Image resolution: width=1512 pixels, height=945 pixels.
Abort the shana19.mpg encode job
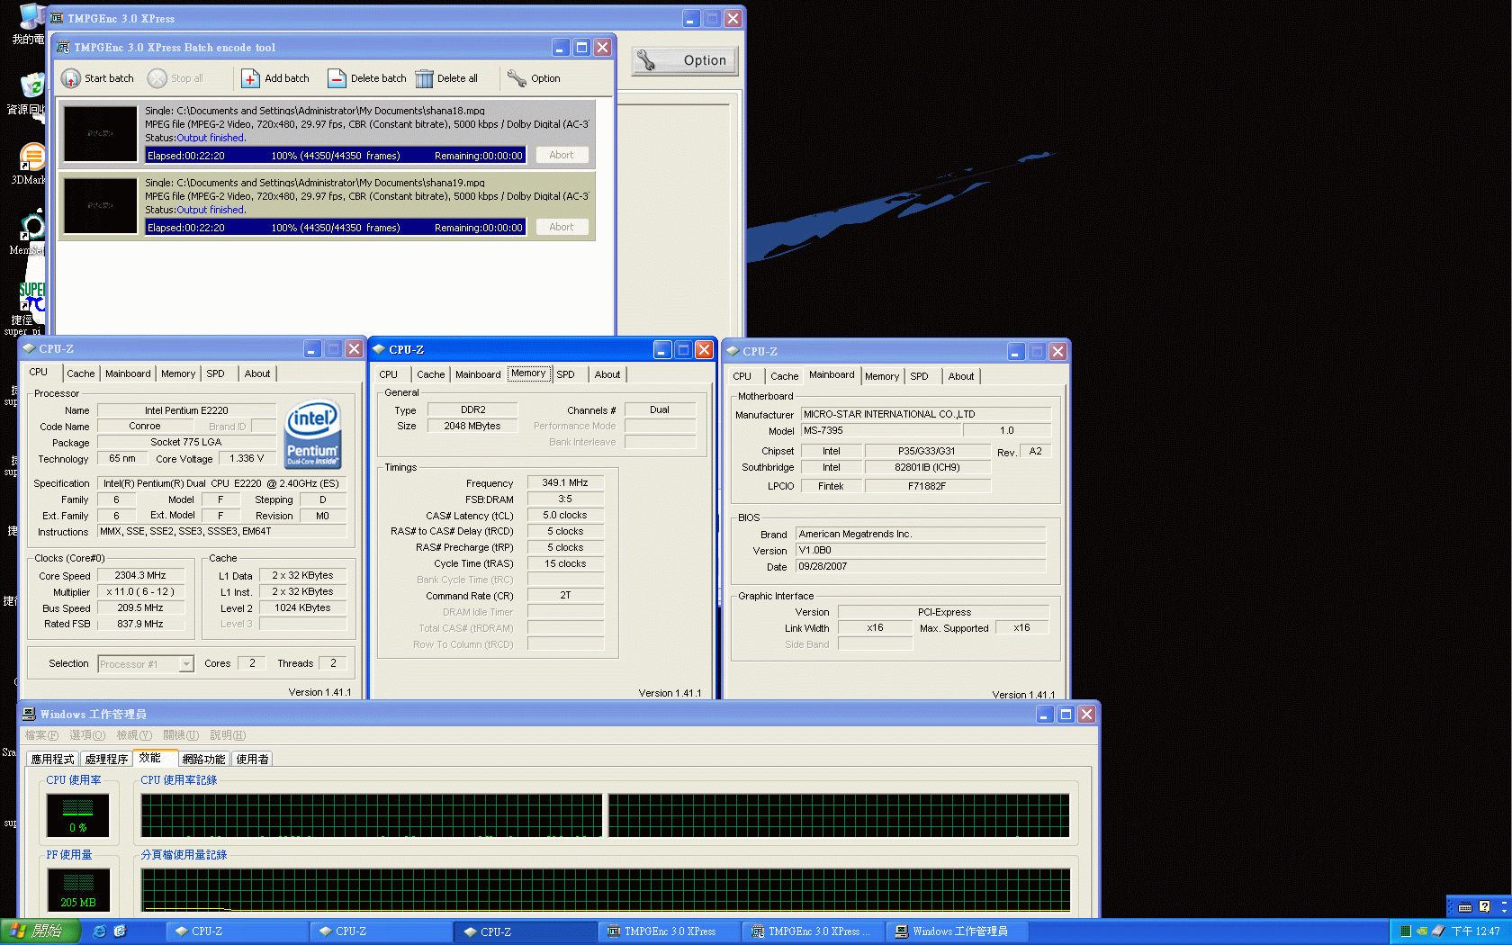tap(561, 227)
